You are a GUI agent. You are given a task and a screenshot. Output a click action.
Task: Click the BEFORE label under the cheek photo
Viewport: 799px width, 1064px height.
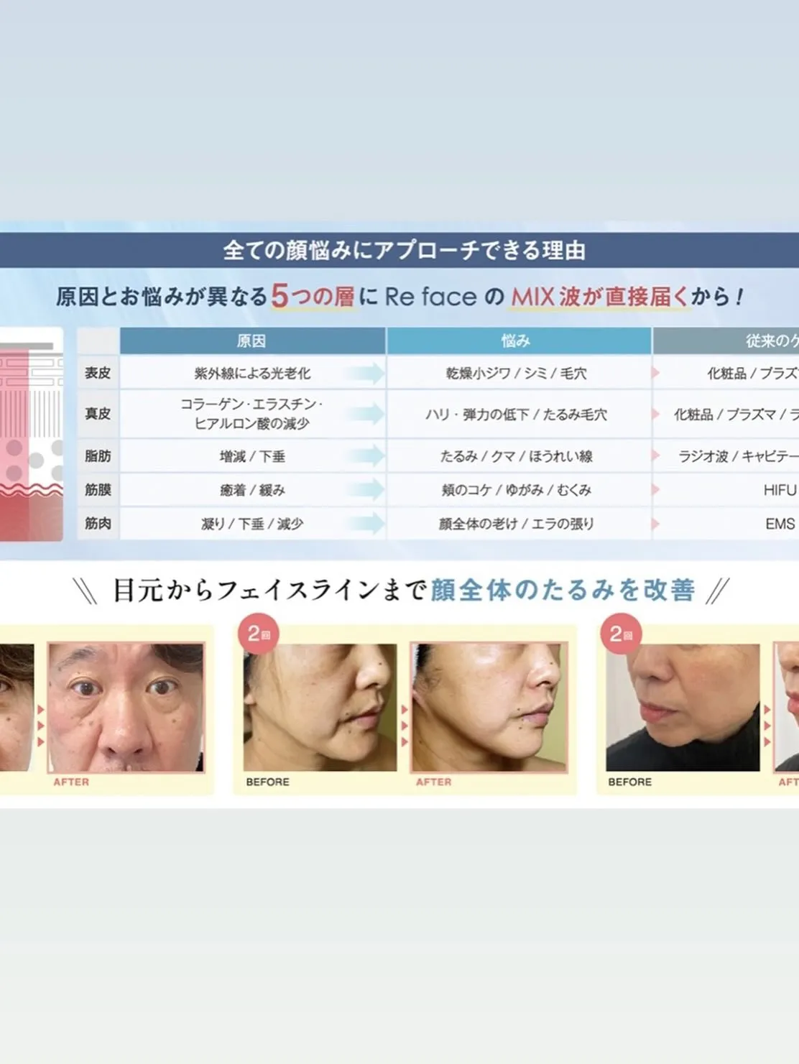click(267, 782)
